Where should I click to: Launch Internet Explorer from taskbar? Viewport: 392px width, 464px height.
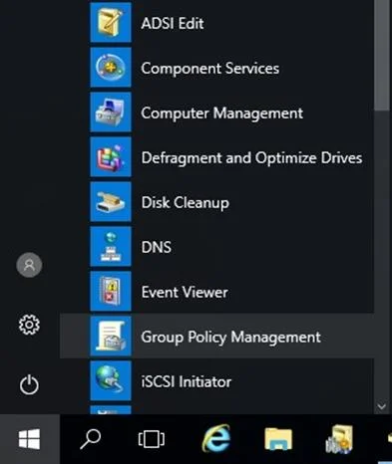(216, 438)
